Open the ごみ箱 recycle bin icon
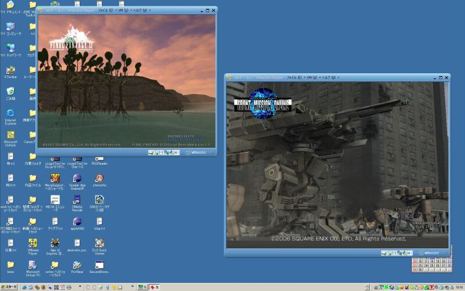Viewport: 465px width, 291px height. tap(10, 94)
